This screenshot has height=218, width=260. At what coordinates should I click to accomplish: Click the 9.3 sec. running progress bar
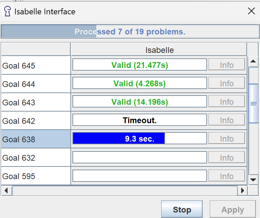pos(140,138)
